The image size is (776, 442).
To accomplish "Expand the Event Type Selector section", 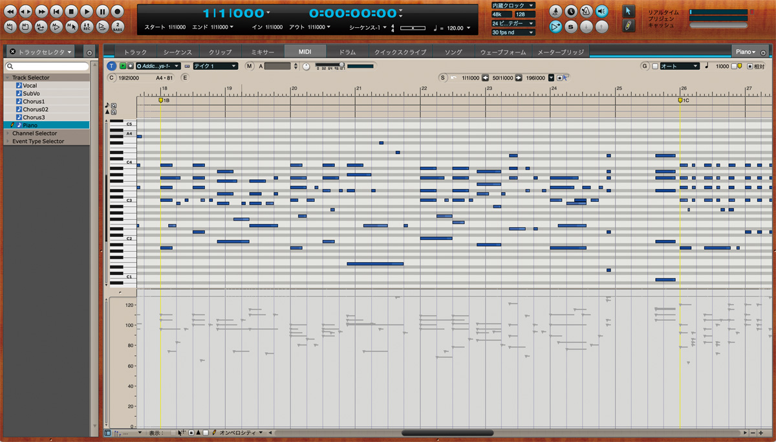I will pos(7,141).
